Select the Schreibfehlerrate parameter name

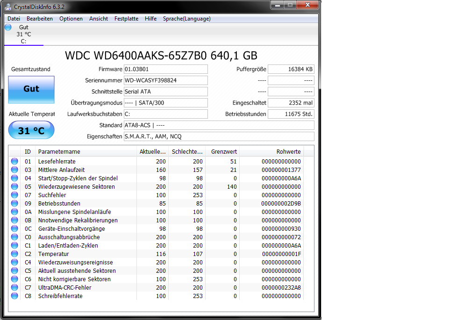(60, 296)
